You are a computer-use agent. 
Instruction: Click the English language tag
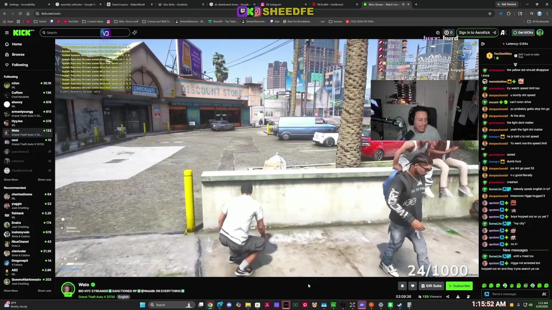tap(123, 297)
